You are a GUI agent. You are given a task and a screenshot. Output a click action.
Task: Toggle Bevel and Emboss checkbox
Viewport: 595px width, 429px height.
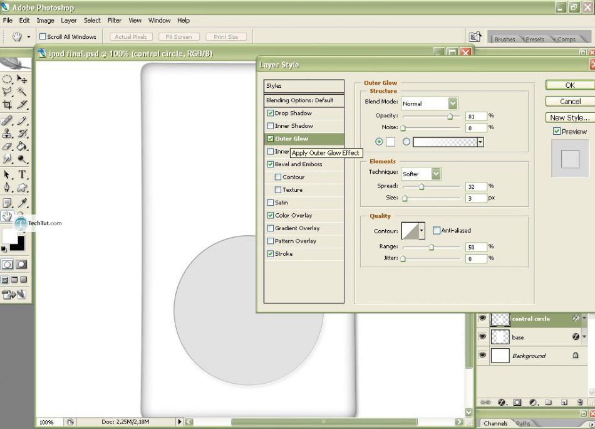tap(270, 164)
